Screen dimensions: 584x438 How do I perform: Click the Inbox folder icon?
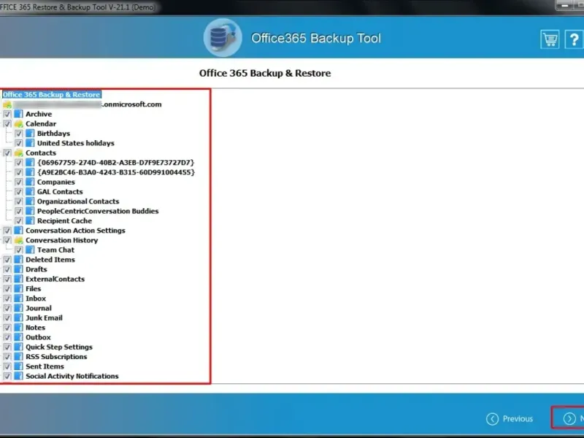click(19, 299)
